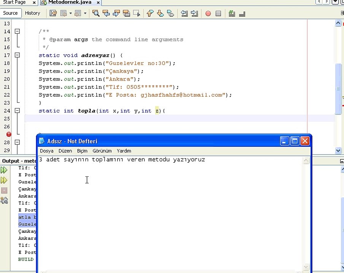Click the highlighted "atla" output line
The image size is (344, 273).
tap(27, 217)
